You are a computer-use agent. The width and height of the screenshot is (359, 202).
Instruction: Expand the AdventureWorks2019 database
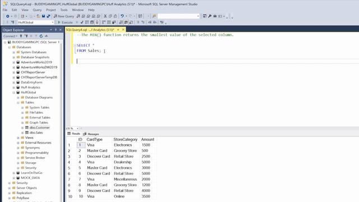coord(13,62)
